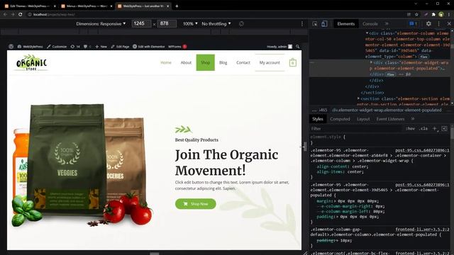Click the New item in admin bar
454x255 pixels.
pyautogui.click(x=101, y=46)
